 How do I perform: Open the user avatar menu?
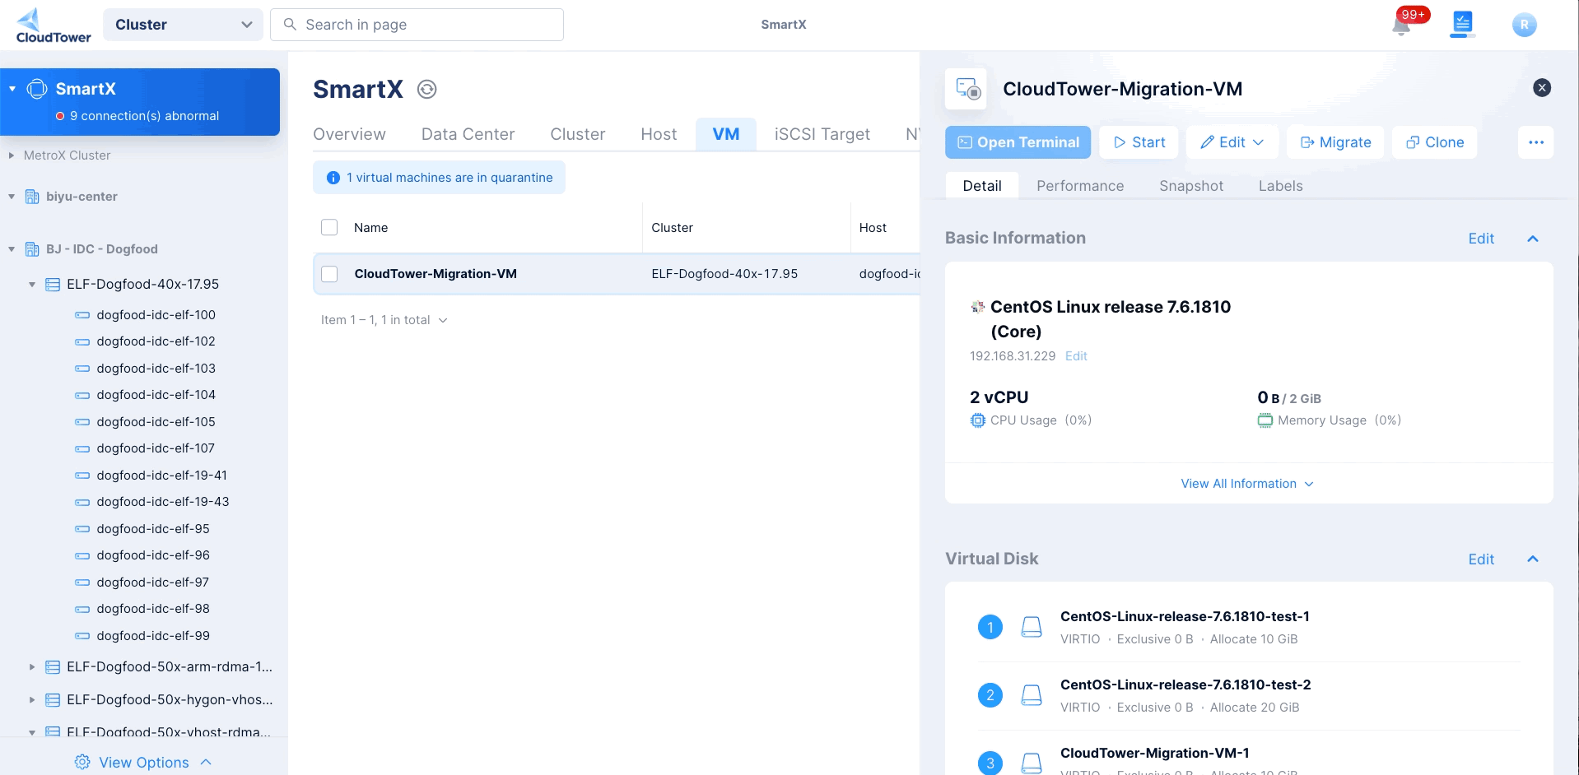(1524, 25)
